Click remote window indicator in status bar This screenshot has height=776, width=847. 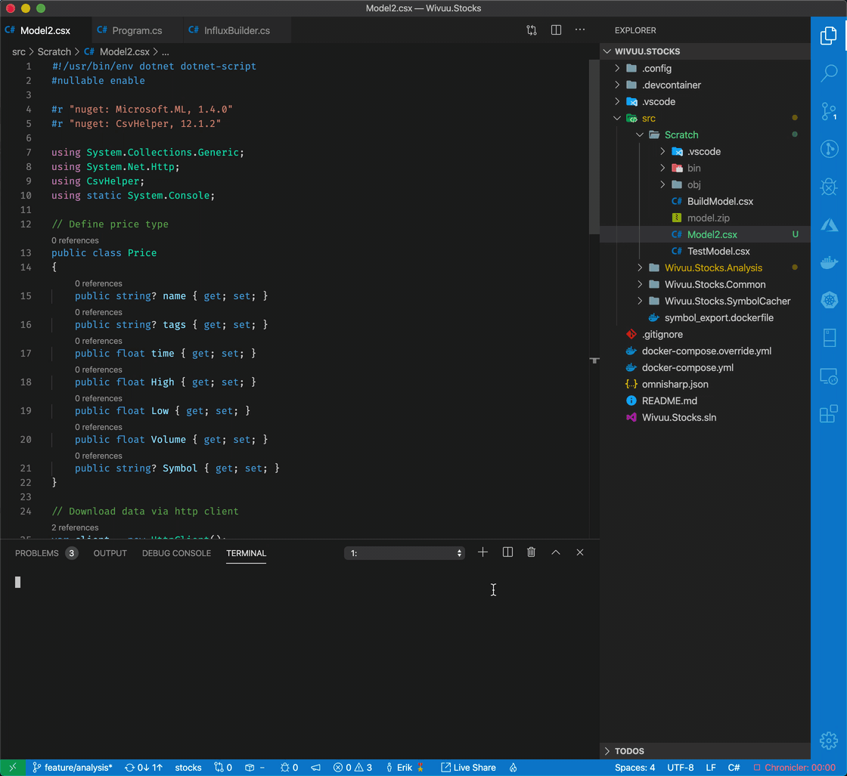click(12, 768)
